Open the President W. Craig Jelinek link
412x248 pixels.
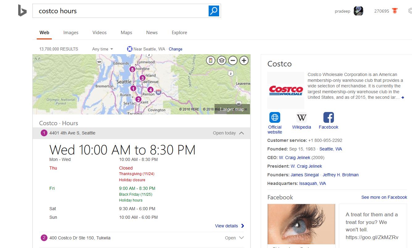[x=306, y=166]
